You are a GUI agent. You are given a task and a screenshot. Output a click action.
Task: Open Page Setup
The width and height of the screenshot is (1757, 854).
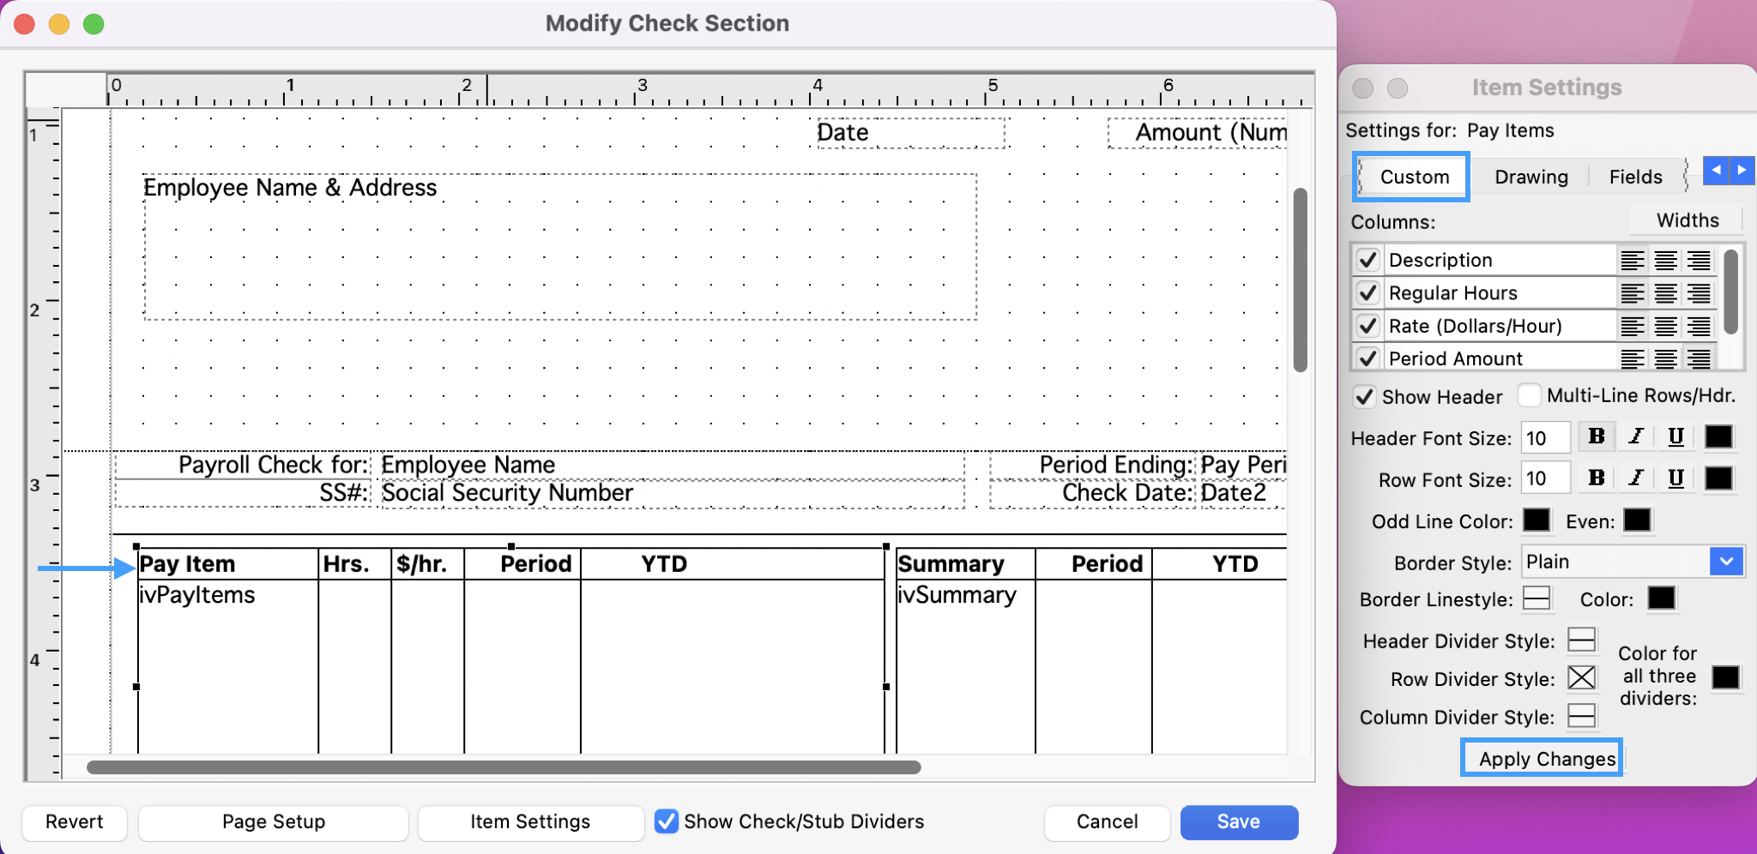273,821
